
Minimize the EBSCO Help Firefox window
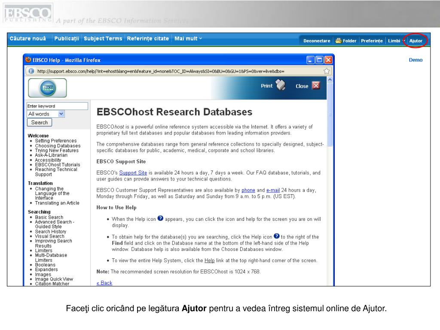tap(310, 60)
